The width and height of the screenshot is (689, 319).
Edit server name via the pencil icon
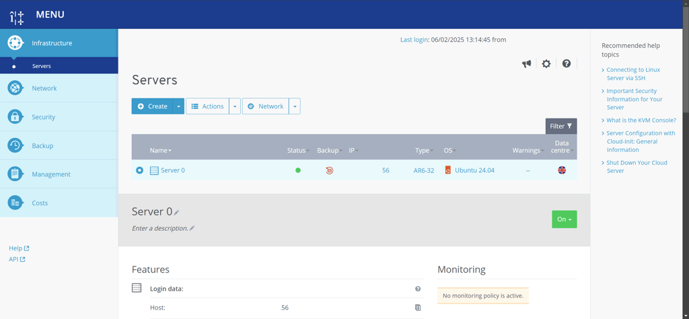[x=176, y=213]
